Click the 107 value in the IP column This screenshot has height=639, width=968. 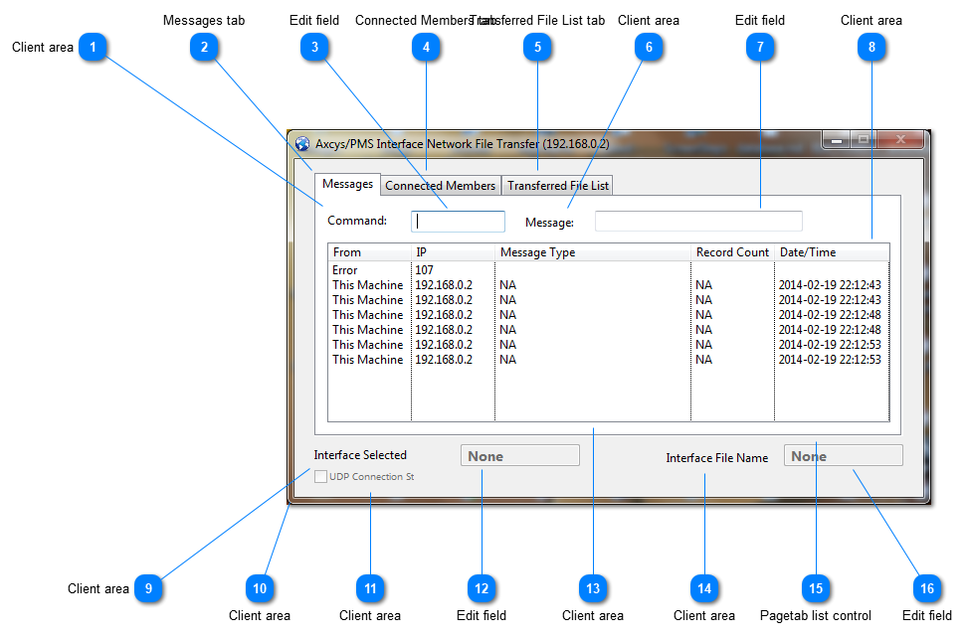point(424,270)
